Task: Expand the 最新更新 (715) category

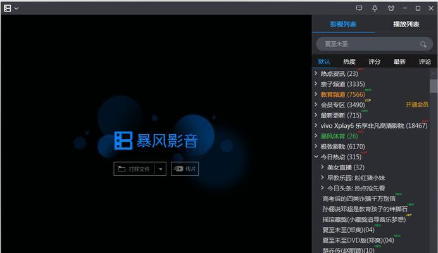Action: tap(316, 115)
